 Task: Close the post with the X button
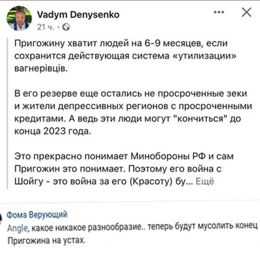[246, 12]
